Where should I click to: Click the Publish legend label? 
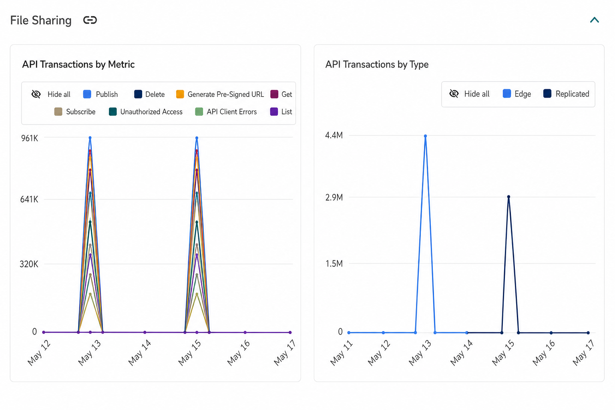tap(107, 94)
